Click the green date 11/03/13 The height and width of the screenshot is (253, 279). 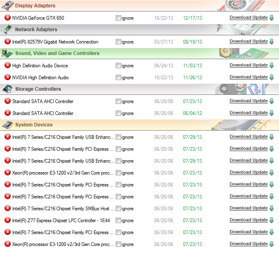[x=192, y=66]
